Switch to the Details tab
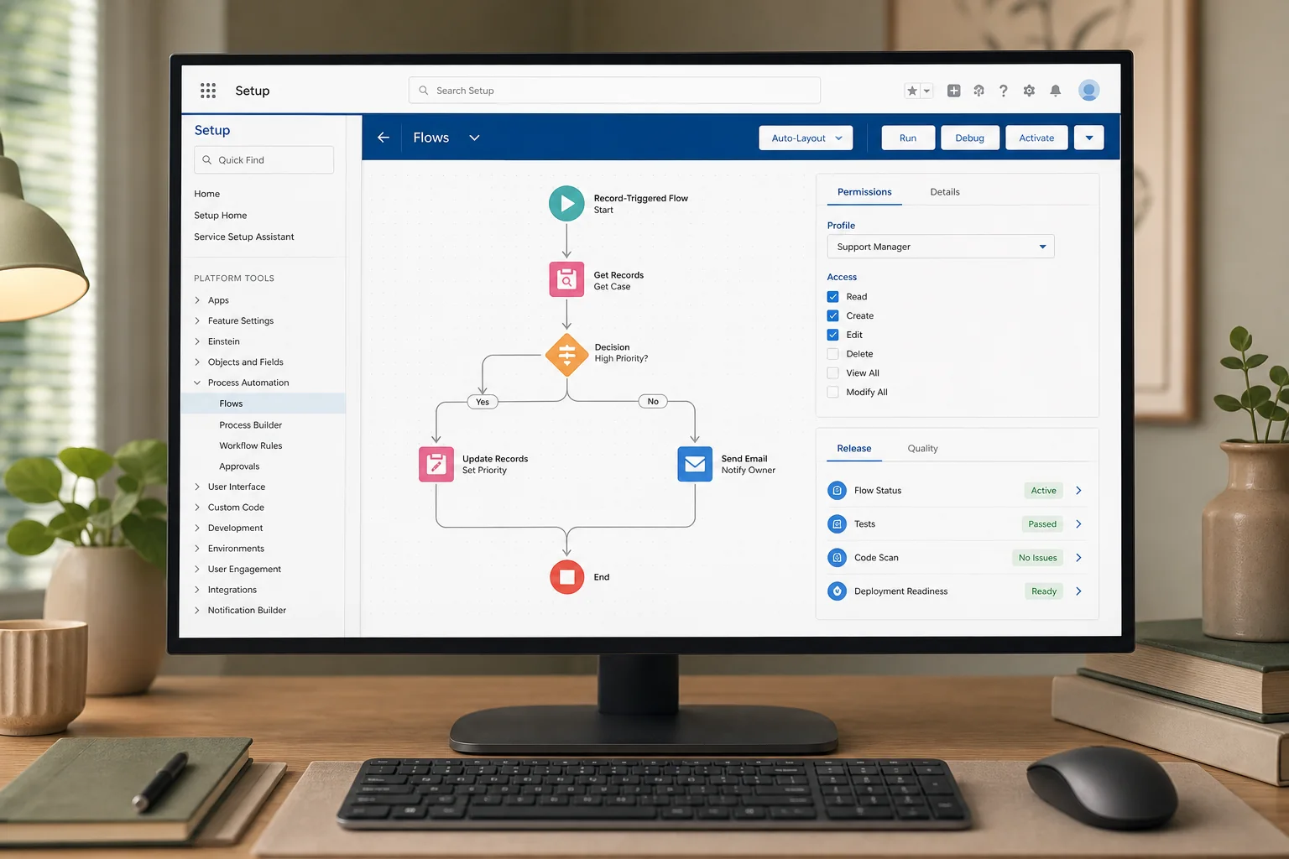 coord(945,192)
